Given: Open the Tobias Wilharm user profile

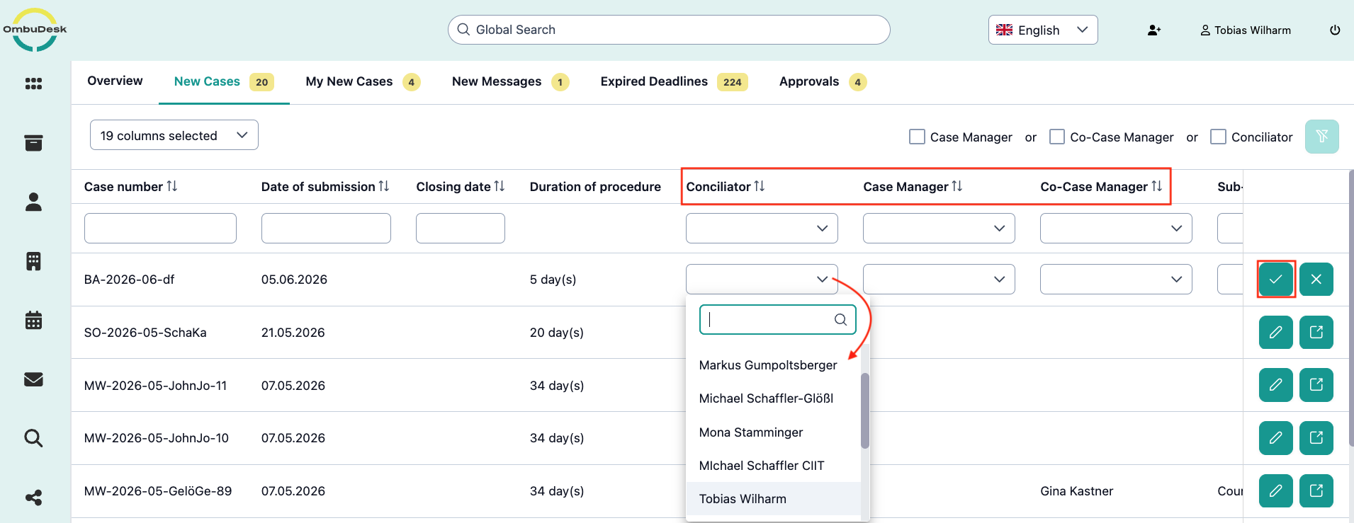Looking at the screenshot, I should [x=1246, y=30].
